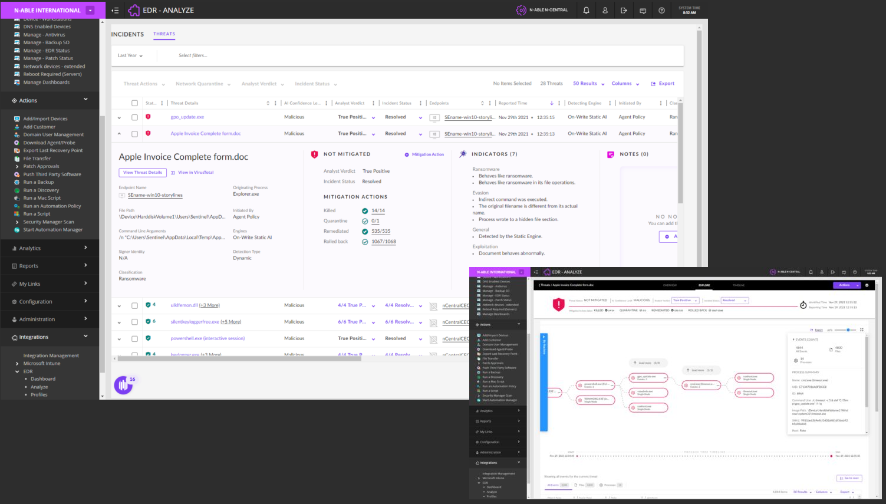Click the Download Agent/Probe icon

[17, 143]
